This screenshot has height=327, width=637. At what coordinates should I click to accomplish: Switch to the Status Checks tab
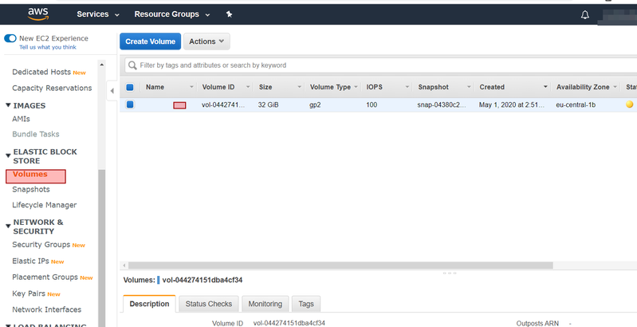209,304
